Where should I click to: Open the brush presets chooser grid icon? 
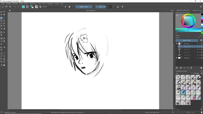[40, 7]
